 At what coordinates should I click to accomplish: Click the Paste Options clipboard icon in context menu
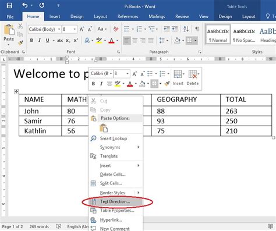[104, 128]
